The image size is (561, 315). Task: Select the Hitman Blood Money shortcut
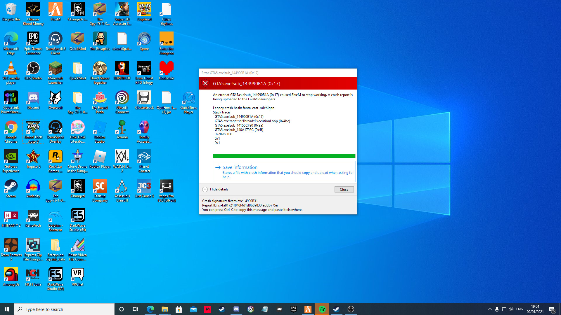[x=33, y=14]
